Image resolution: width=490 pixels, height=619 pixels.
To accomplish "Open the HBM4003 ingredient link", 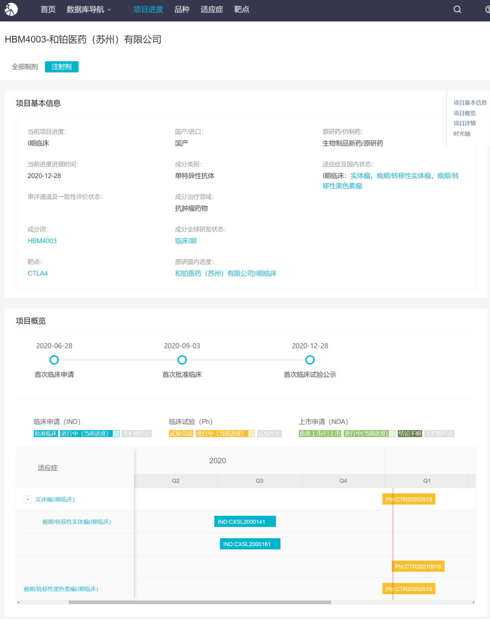I will click(x=42, y=241).
